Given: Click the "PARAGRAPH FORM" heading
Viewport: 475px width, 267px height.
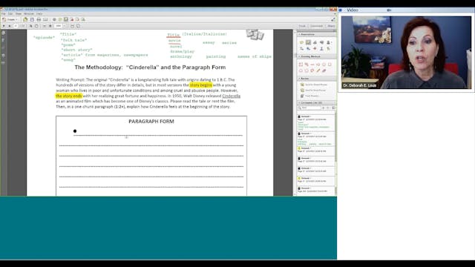Looking at the screenshot, I should (151, 122).
